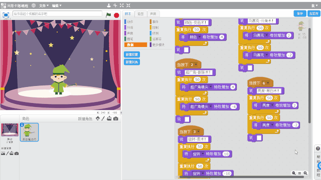321x180 pixels.
Task: Stop the project with the red stop button
Action: 116,15
